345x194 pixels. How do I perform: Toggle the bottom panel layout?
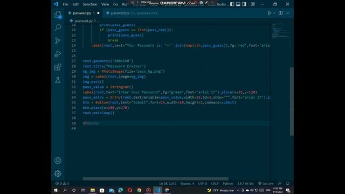tap(238, 4)
